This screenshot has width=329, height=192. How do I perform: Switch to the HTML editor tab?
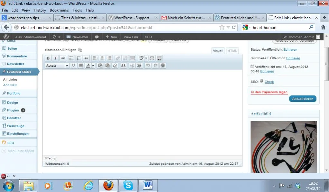tap(232, 51)
